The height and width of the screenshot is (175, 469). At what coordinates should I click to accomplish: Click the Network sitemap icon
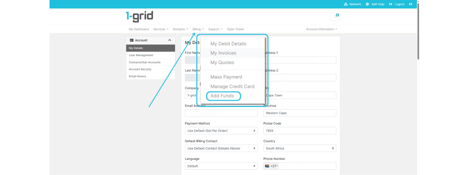(x=346, y=4)
